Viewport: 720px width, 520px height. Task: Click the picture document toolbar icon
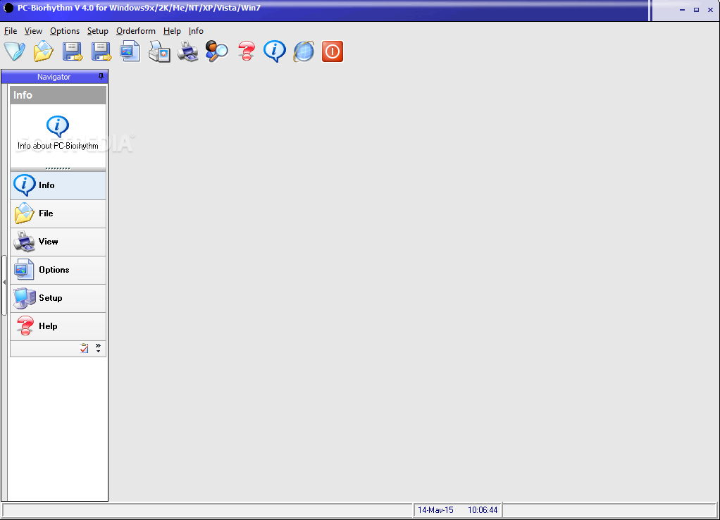130,51
